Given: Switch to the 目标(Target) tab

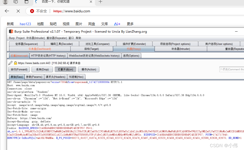Looking at the screenshot, I should [92, 49].
